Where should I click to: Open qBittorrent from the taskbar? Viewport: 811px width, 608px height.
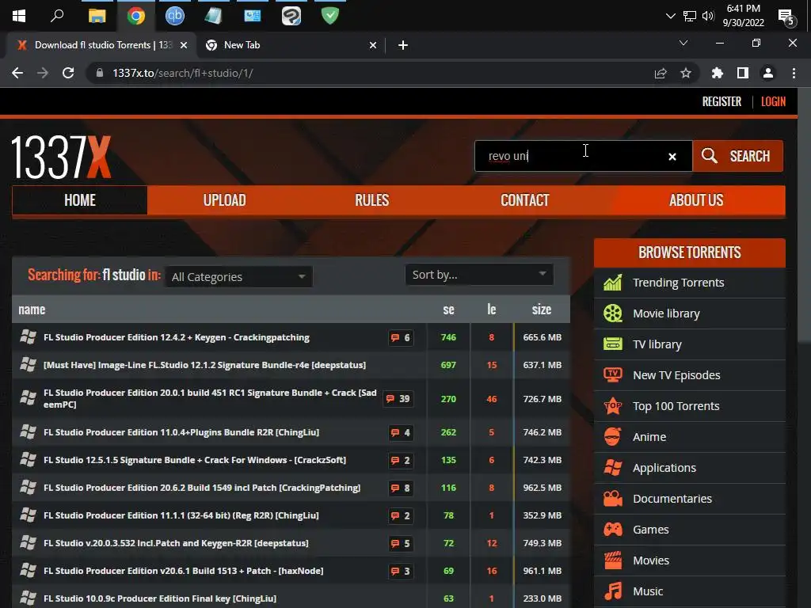pyautogui.click(x=175, y=16)
